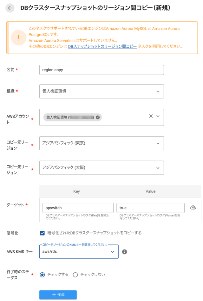Click the 名前 input showing region copy

tap(101, 70)
